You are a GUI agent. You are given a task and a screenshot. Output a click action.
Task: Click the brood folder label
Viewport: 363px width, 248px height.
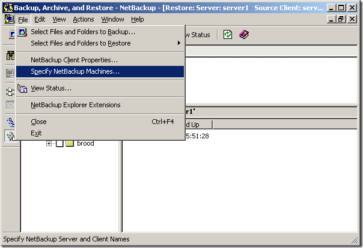85,144
